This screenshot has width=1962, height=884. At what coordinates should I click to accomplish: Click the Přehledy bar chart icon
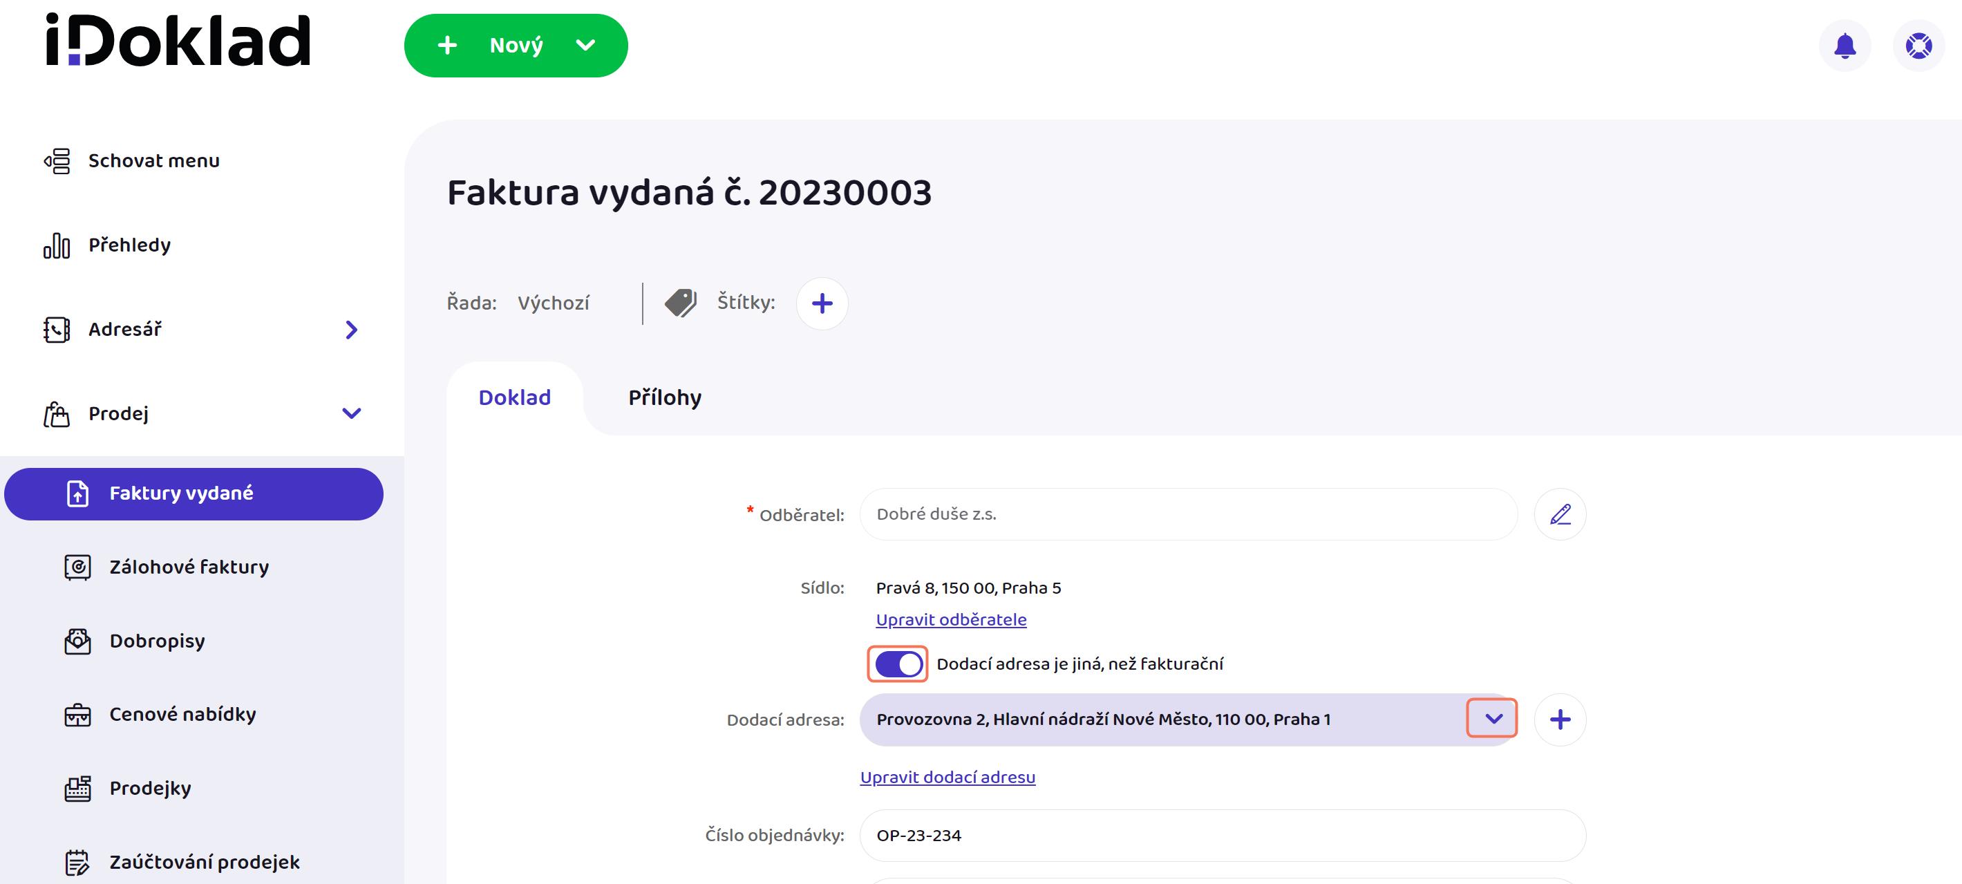pyautogui.click(x=57, y=246)
